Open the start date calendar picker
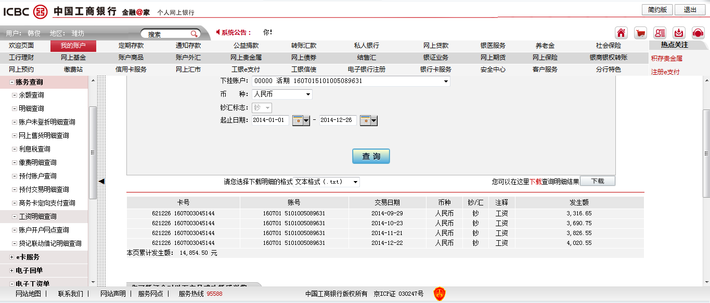Image resolution: width=710 pixels, height=303 pixels. tap(301, 120)
